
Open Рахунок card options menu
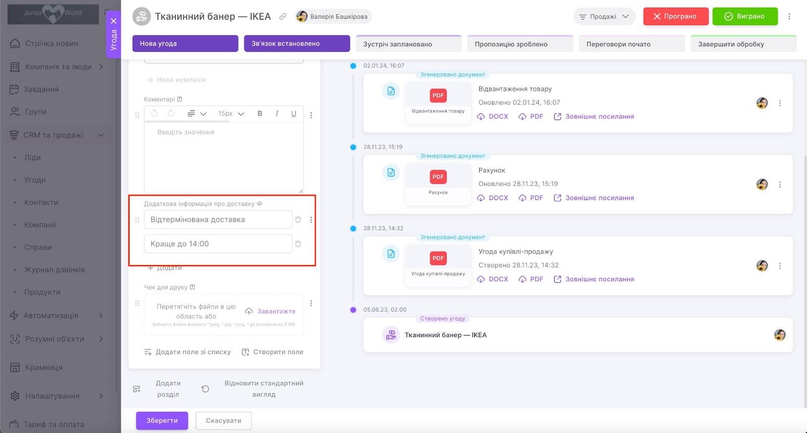(x=780, y=184)
